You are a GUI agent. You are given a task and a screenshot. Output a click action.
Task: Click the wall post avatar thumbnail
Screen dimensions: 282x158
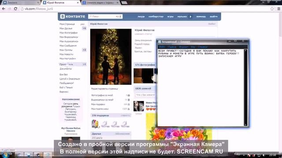point(139,106)
